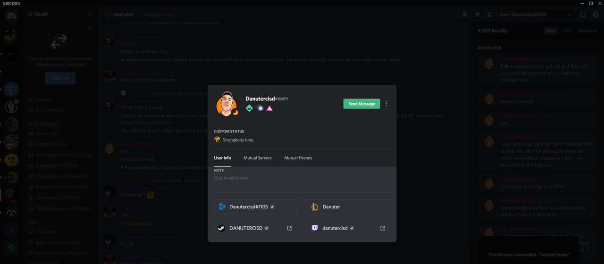Image resolution: width=604 pixels, height=264 pixels.
Task: Click the Battle.net icon beside Danutercisd#1105
Action: [x=222, y=206]
